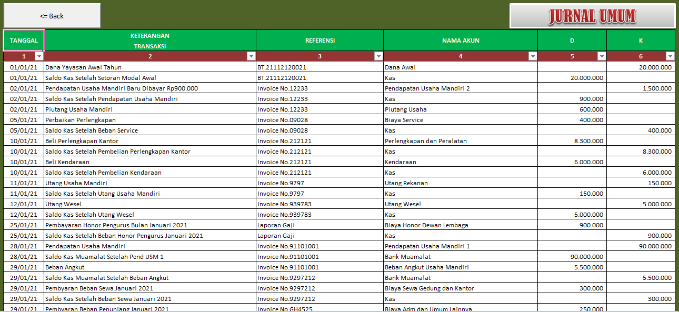
Task: Click debit value 8.300.000 for Perlengkapan
Action: coord(572,141)
